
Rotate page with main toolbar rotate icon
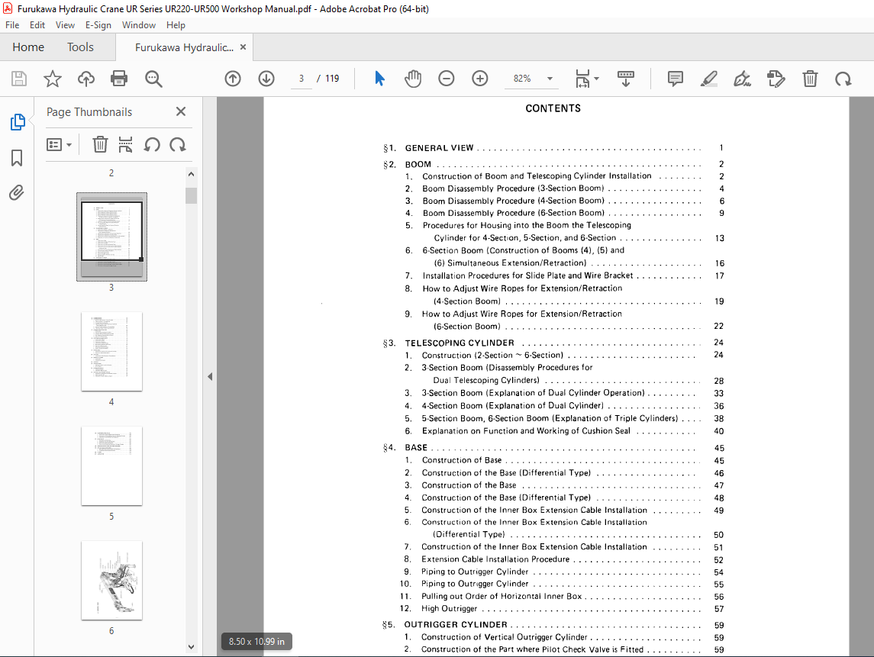pos(843,79)
